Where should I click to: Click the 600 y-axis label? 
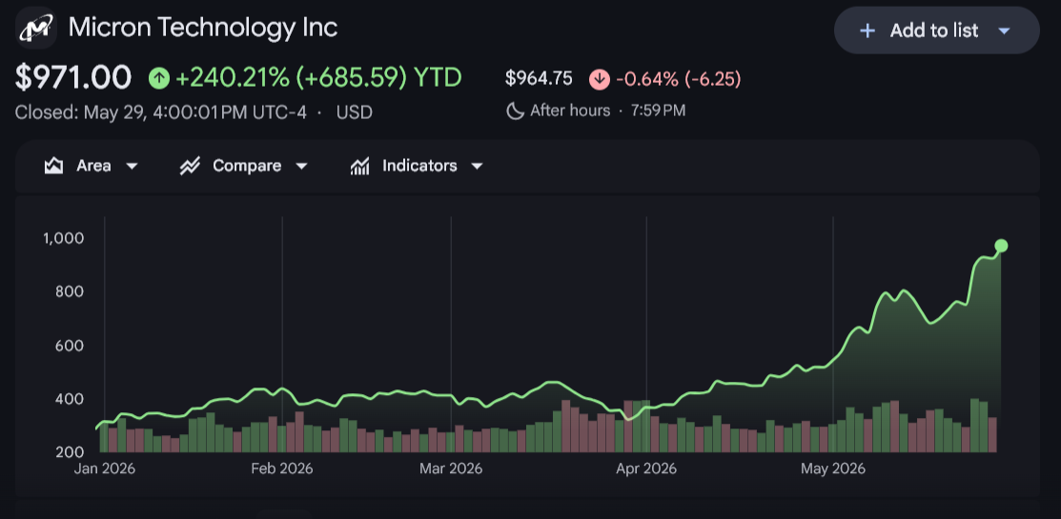70,346
